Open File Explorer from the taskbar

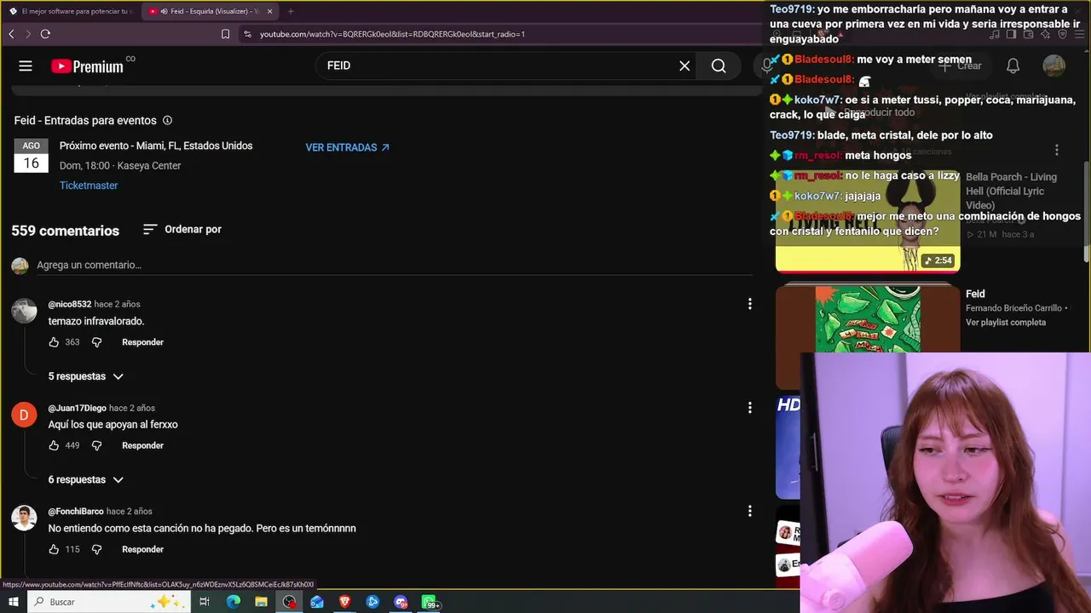[261, 602]
